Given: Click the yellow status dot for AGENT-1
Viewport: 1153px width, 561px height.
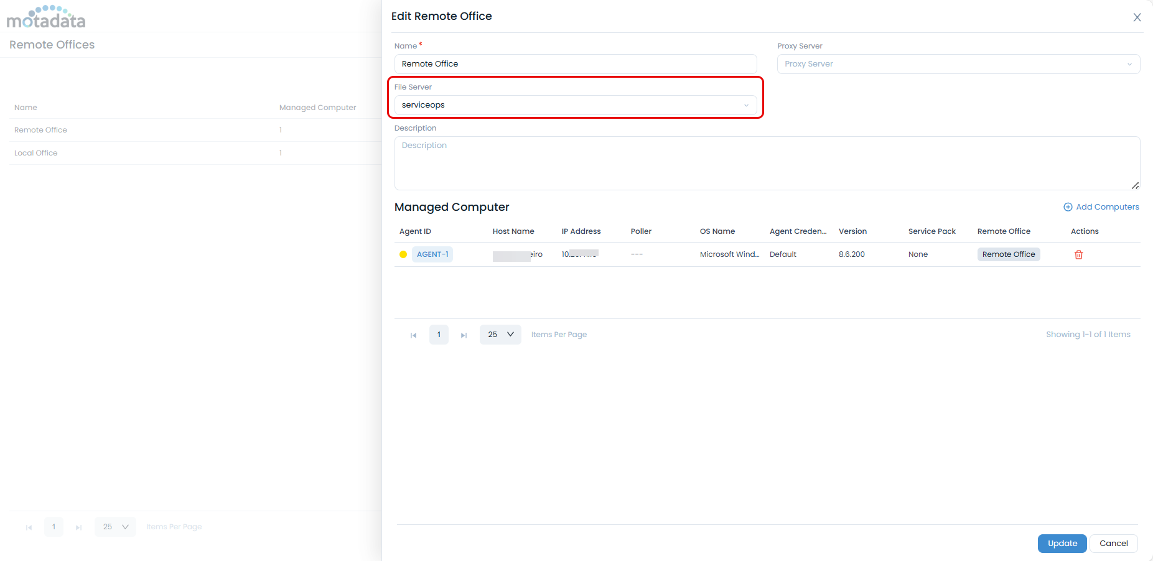Looking at the screenshot, I should (403, 254).
